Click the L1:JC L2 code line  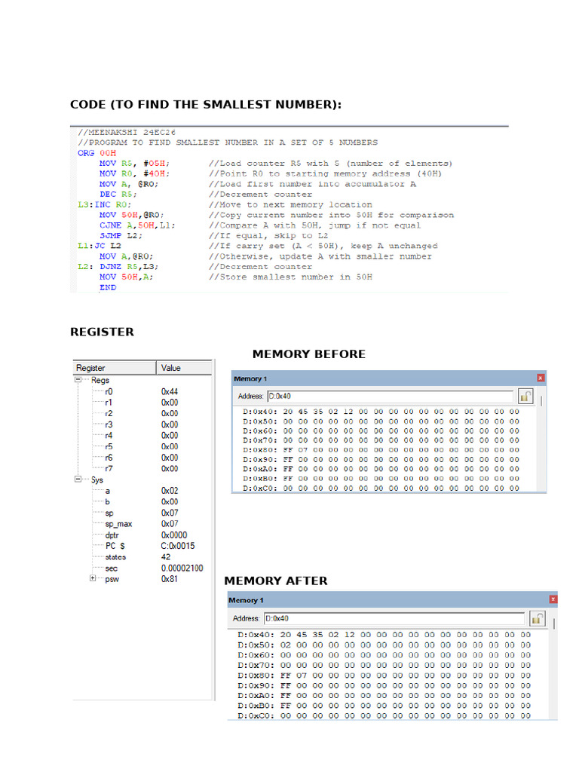click(100, 246)
